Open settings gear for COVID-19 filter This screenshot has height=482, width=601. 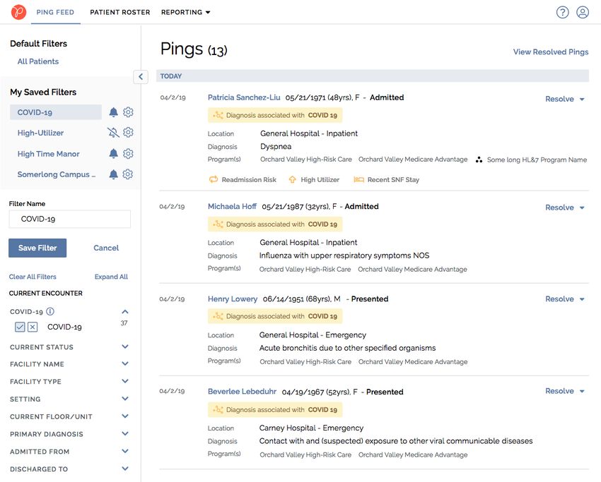[128, 112]
